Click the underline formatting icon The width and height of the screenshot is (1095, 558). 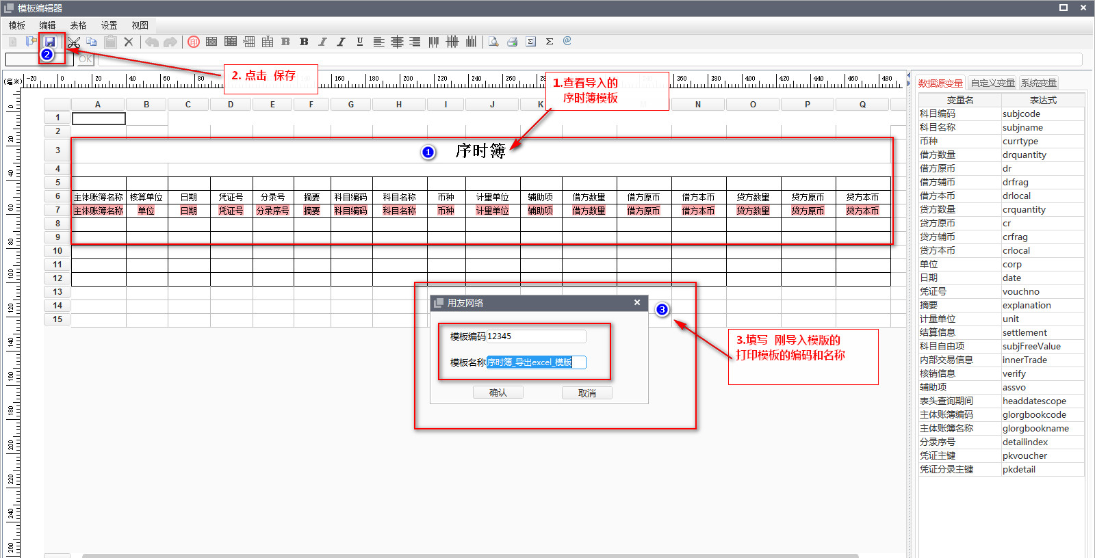tap(360, 42)
